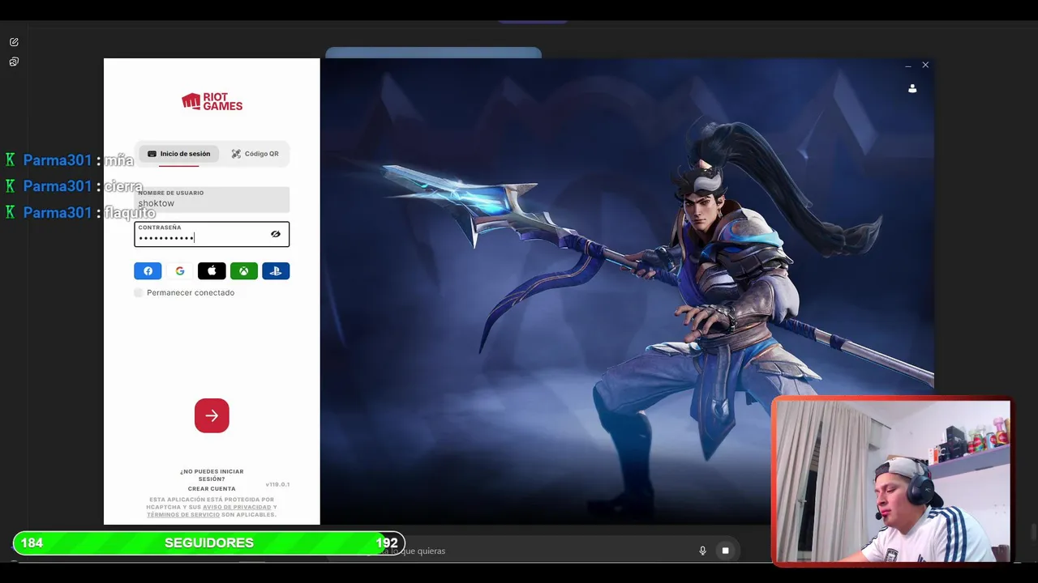Show password with the crossed-eye icon
Screen dimensions: 1038x583
[276, 234]
